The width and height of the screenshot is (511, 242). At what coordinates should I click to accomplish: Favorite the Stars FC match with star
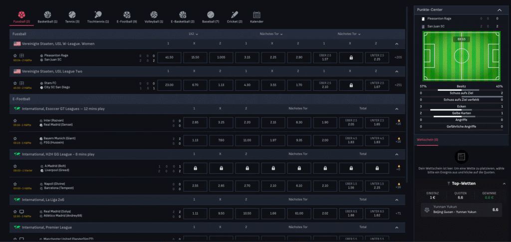[15, 83]
